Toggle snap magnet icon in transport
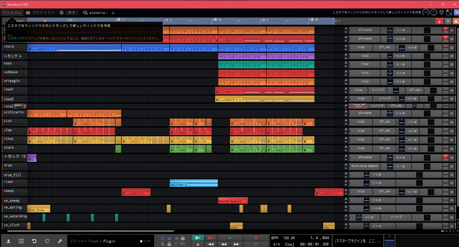 [x=169, y=238]
